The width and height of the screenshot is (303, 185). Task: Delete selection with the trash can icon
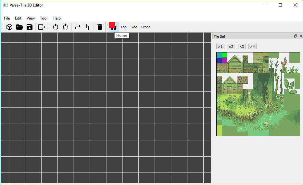[100, 27]
